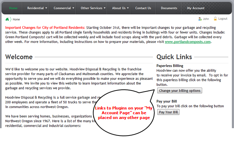The width and height of the screenshot is (234, 156).
Task: Click the green home icon in breadcrumb
Action: tap(7, 19)
